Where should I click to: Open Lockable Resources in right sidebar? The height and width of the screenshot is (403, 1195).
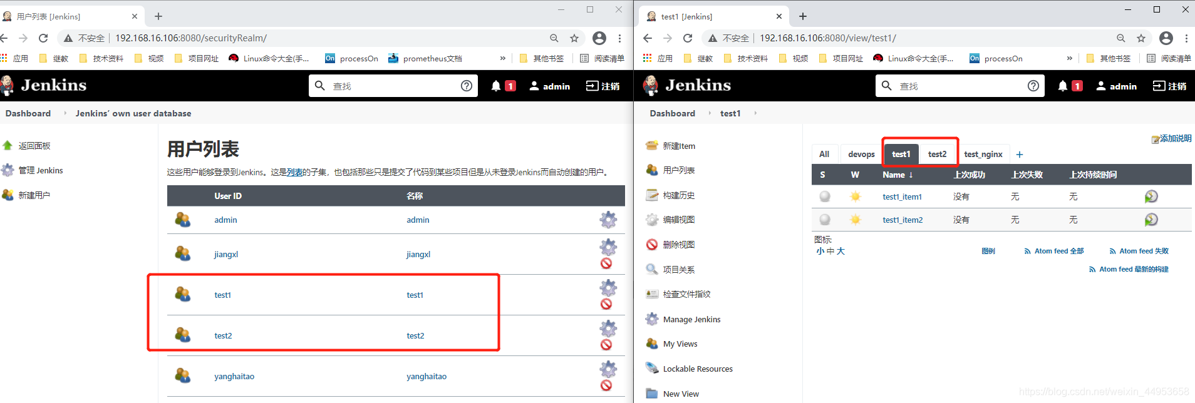click(698, 369)
